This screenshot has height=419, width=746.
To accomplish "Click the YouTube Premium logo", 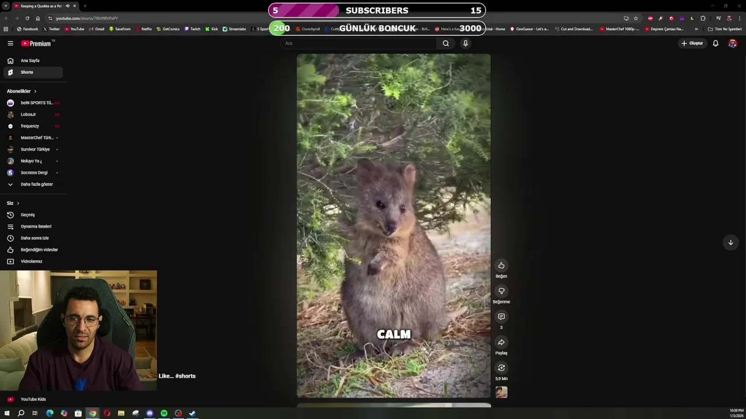I will pyautogui.click(x=37, y=43).
